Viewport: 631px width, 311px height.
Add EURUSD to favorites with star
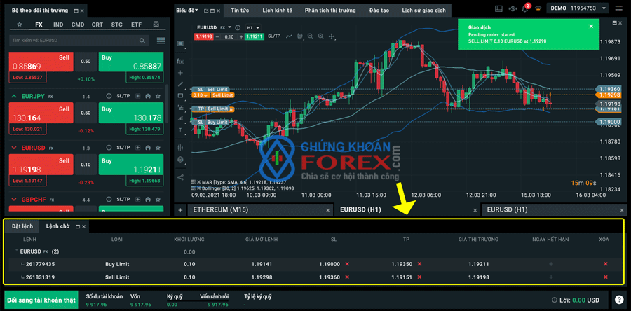158,148
